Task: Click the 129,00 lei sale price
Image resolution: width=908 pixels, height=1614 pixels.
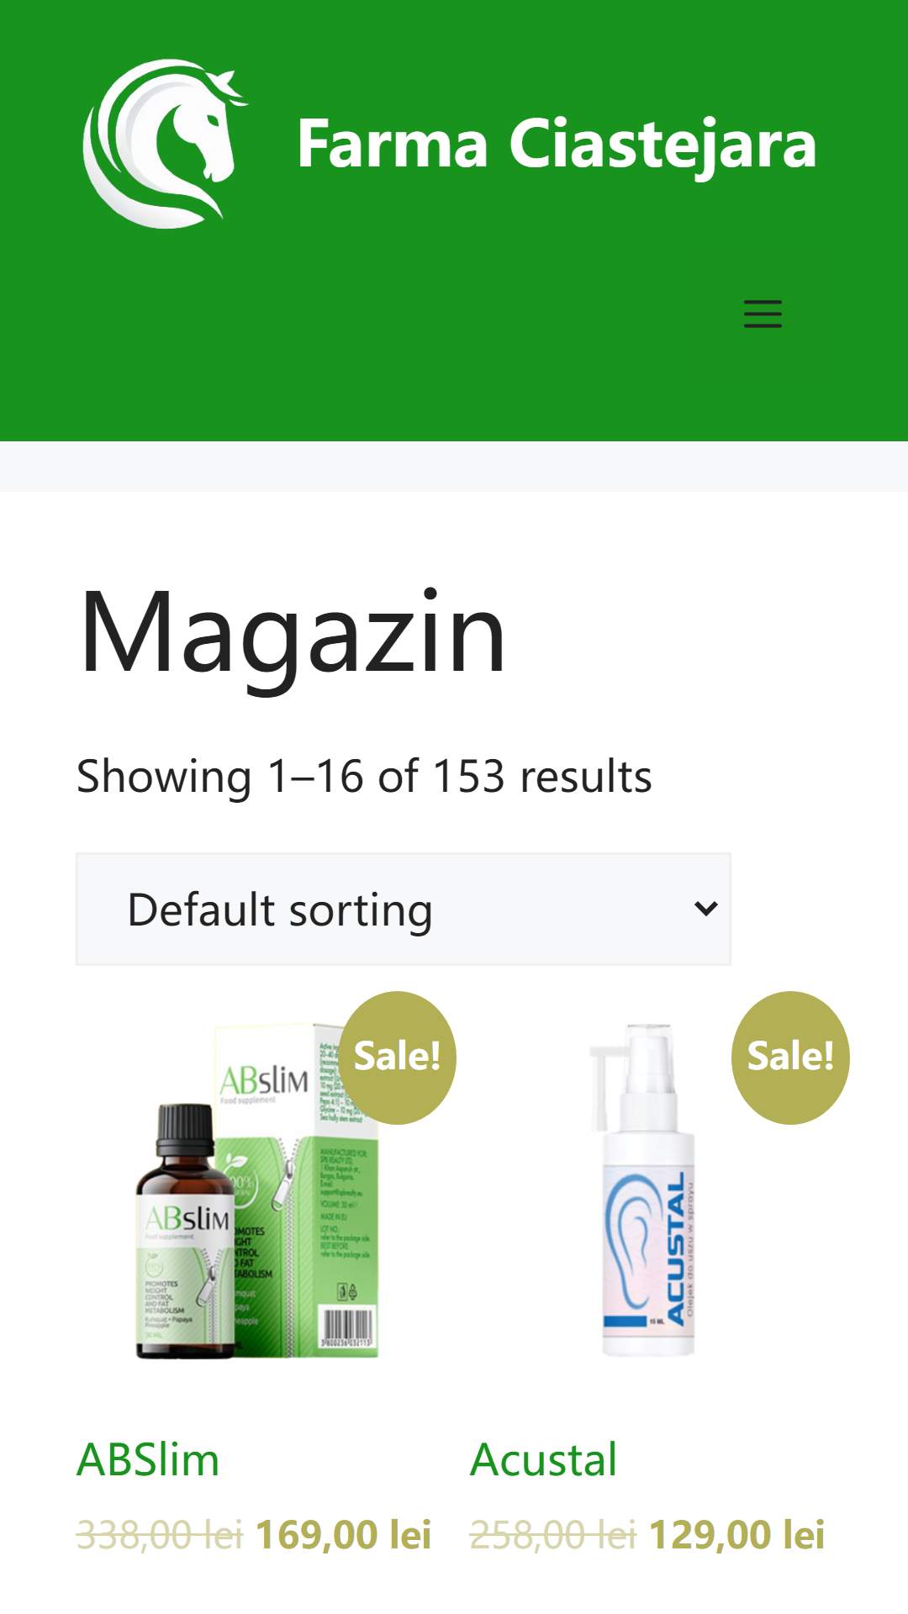Action: [x=736, y=1534]
